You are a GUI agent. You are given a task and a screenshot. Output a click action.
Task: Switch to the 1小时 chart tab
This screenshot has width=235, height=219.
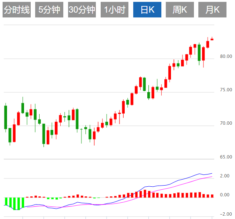(x=114, y=10)
